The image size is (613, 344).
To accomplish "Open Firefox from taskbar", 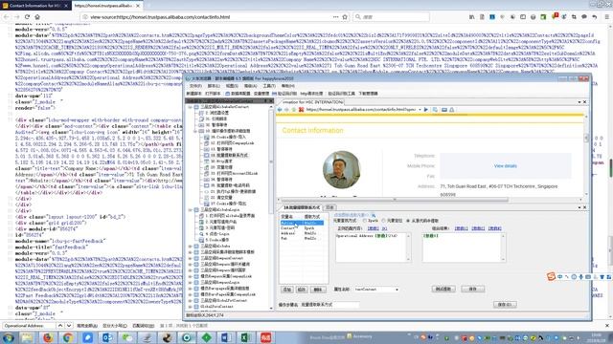I will point(48,337).
